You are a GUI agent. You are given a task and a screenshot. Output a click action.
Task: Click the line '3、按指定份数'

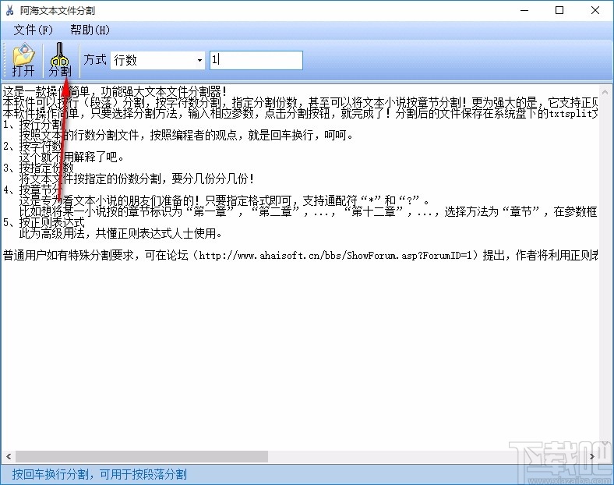[x=38, y=168]
